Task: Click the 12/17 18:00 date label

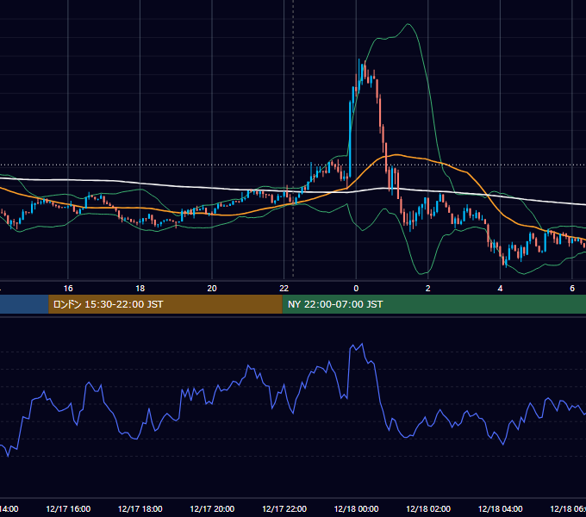Action: point(140,508)
